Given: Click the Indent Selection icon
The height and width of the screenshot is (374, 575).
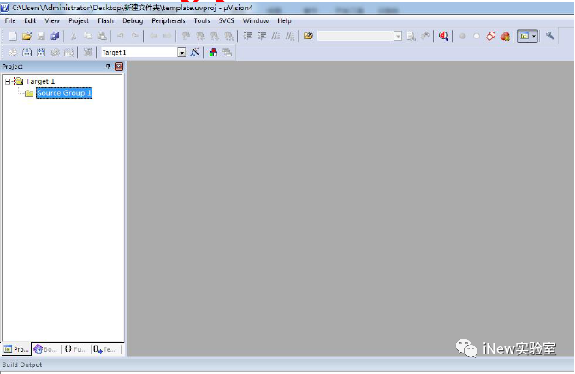Looking at the screenshot, I should click(248, 36).
